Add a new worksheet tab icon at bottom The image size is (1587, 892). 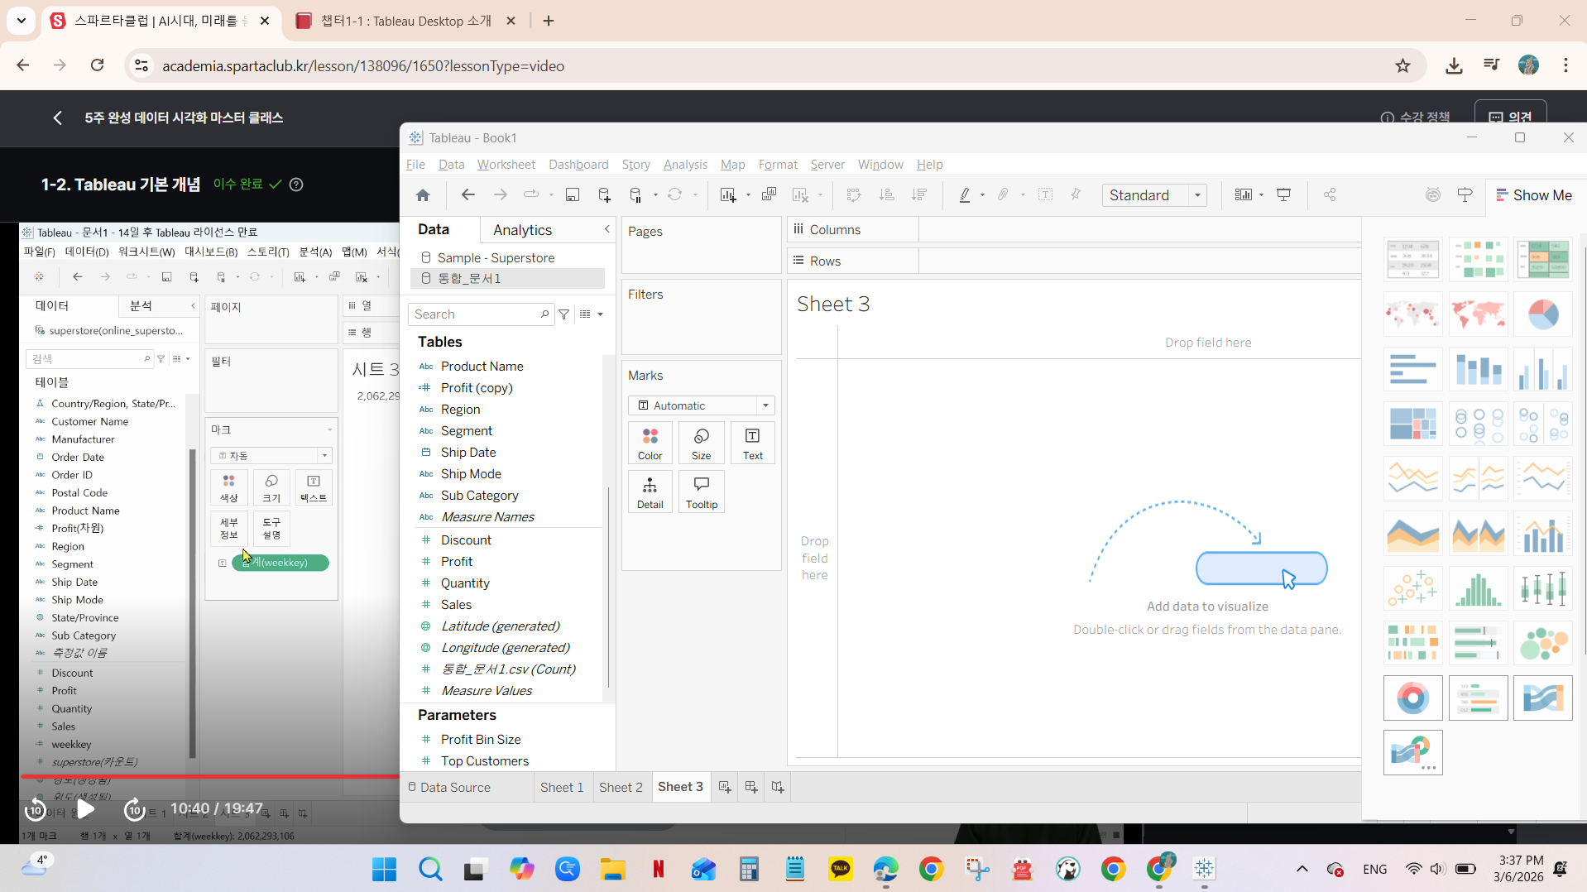pos(725,787)
